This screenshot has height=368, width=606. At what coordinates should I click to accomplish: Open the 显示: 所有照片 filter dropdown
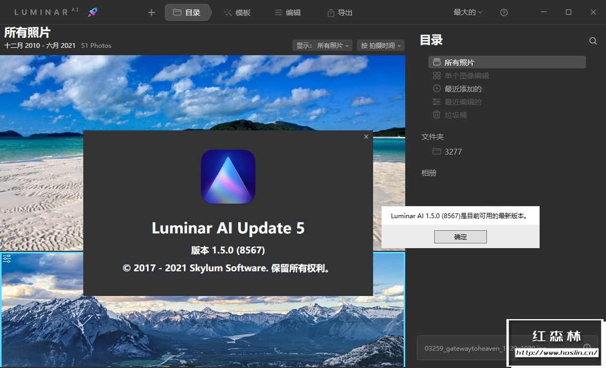tap(322, 46)
